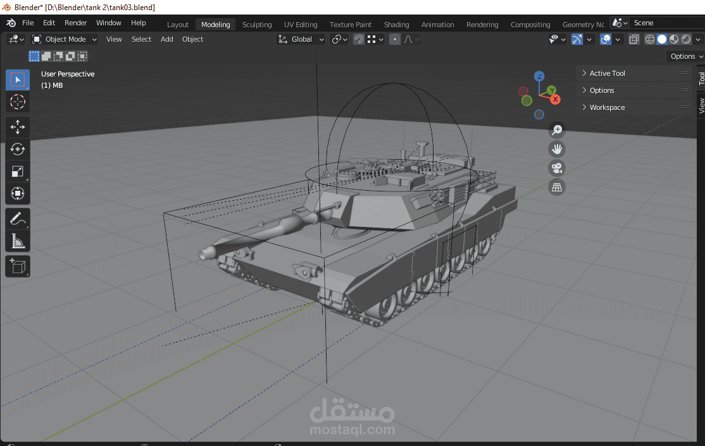Choose set new selection mode icon
Viewport: 705px width, 446px height.
(x=34, y=56)
